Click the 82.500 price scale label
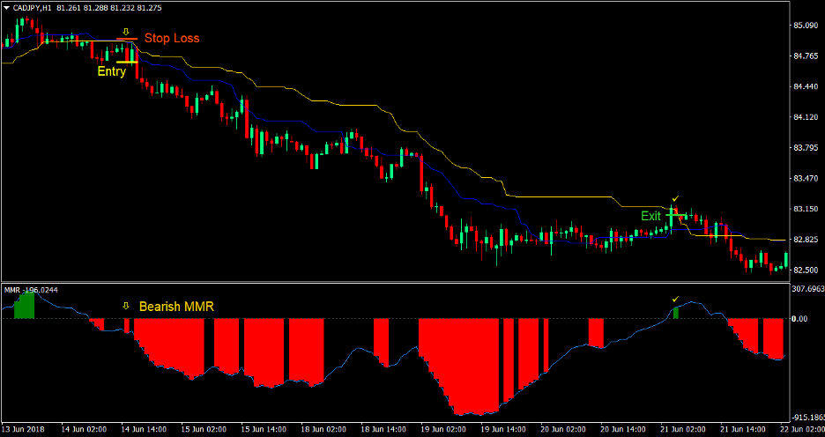The image size is (825, 437). point(805,270)
